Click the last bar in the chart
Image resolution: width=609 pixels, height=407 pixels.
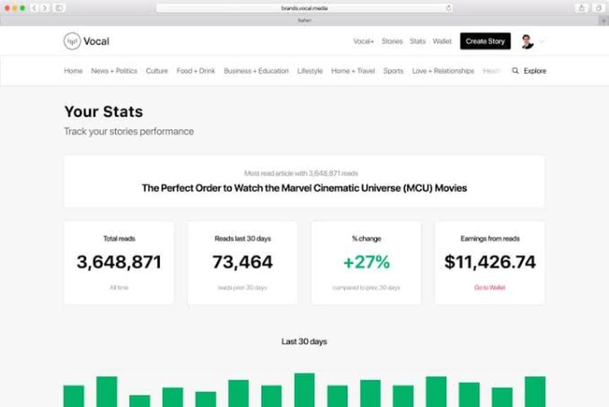(535, 392)
